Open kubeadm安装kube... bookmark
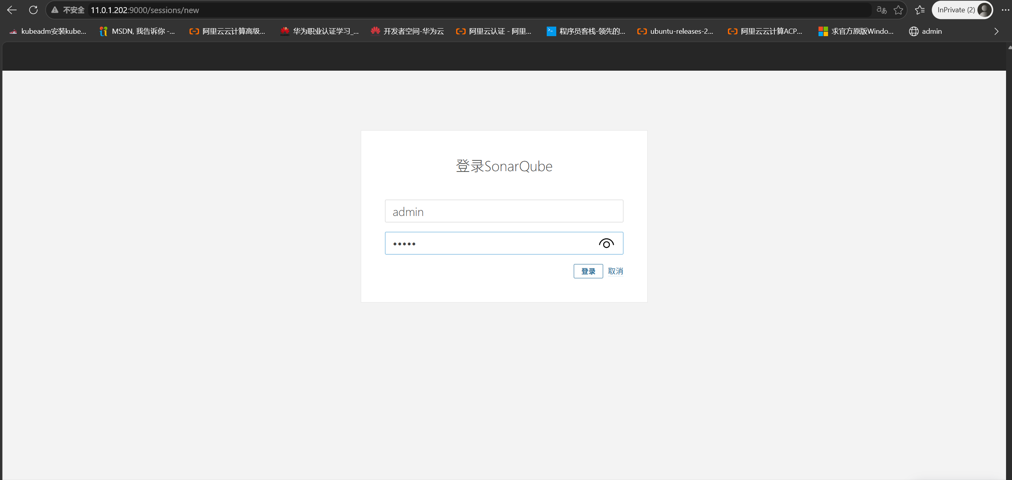The image size is (1012, 480). click(x=48, y=31)
